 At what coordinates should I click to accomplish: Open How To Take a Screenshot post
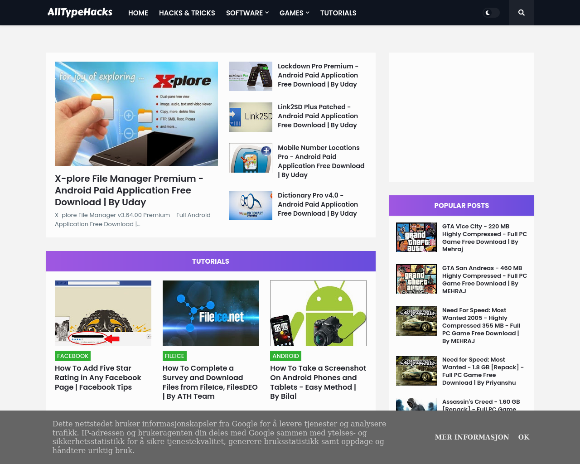click(x=318, y=382)
